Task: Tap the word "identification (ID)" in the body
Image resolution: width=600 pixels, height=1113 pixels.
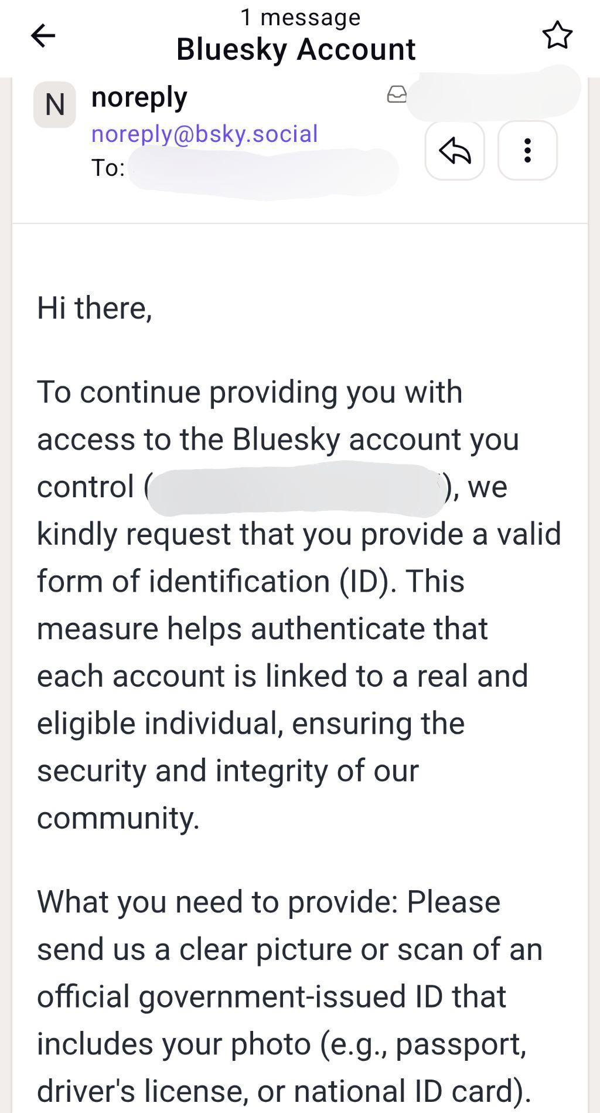Action: point(270,582)
